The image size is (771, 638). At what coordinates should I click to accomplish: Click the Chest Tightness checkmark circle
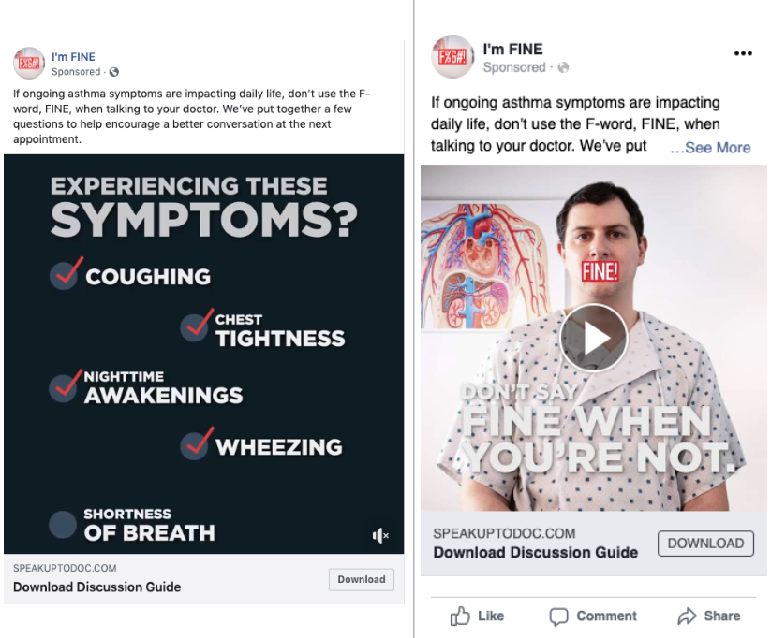(x=196, y=326)
